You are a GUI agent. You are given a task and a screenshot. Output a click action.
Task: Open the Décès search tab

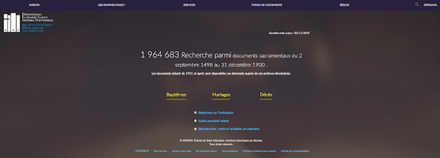[266, 95]
